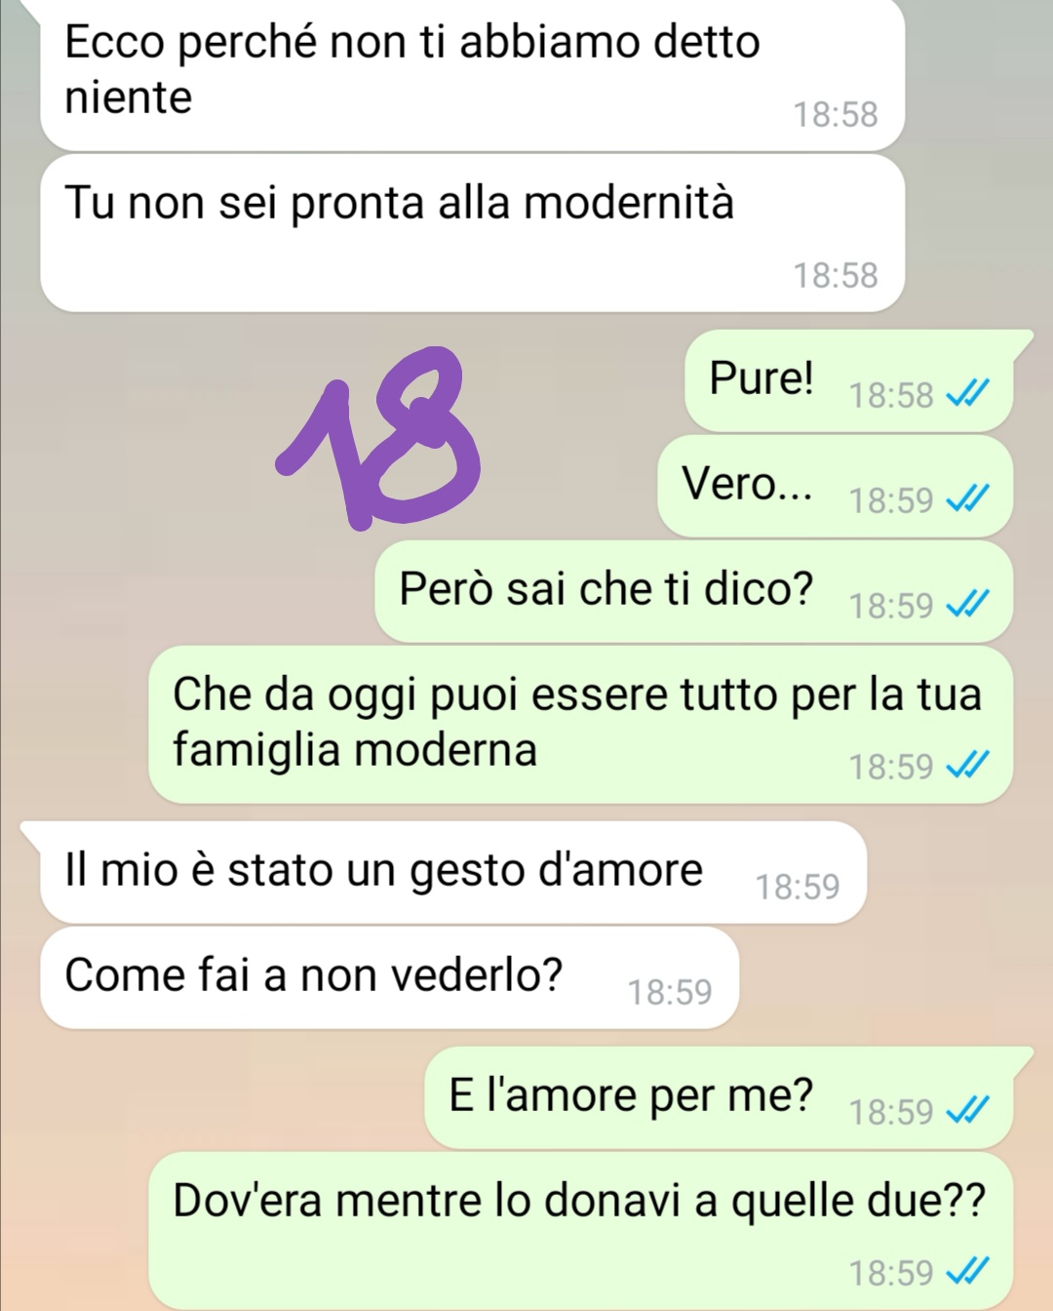Select message 'Ecco perché non ti abbiamo detto niente'
This screenshot has width=1053, height=1311.
tap(473, 74)
